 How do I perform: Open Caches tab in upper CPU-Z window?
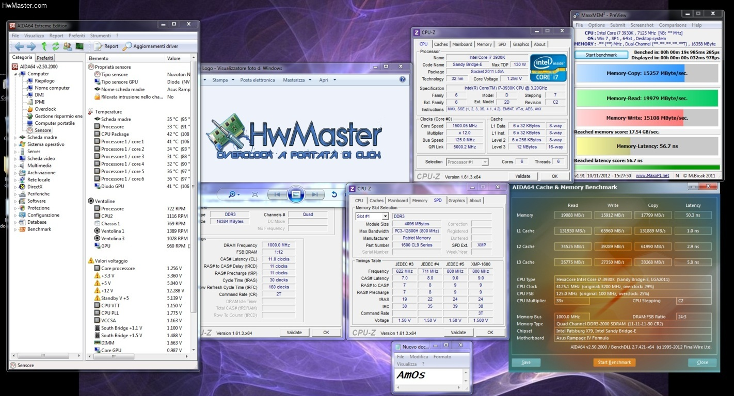(441, 44)
